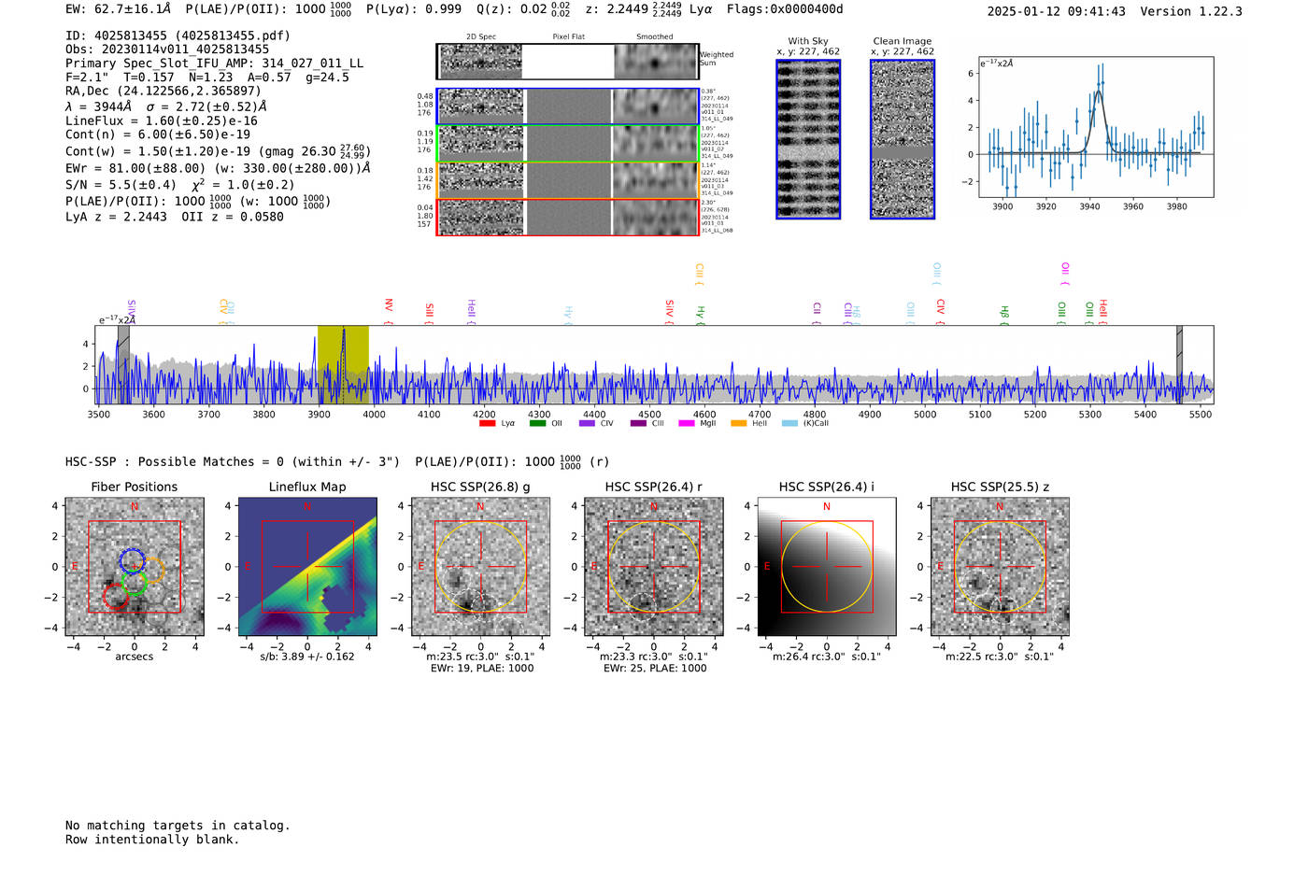
Task: Open the Fiber Positions image
Action: pos(135,566)
